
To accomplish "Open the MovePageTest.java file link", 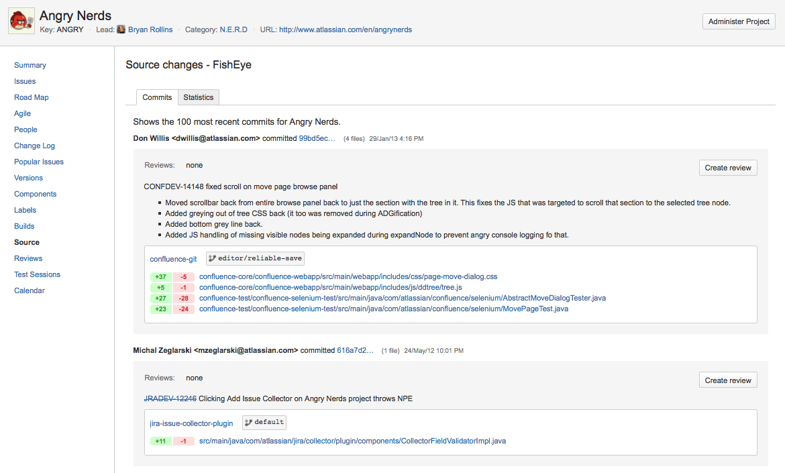I will (383, 309).
